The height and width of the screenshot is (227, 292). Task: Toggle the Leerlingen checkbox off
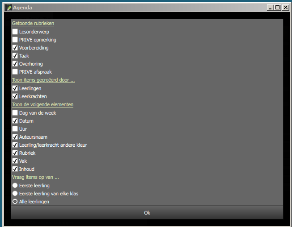click(x=15, y=88)
